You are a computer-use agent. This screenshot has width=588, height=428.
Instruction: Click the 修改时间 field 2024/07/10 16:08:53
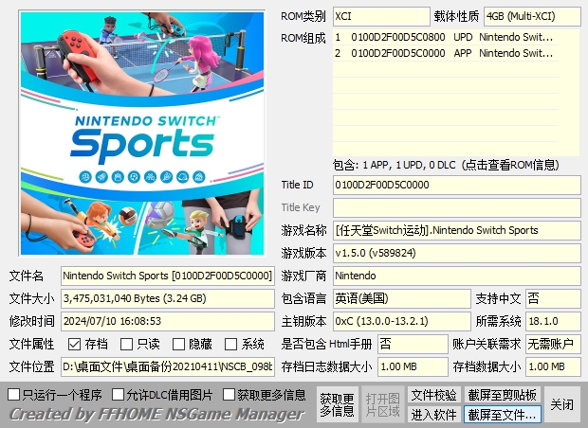168,321
